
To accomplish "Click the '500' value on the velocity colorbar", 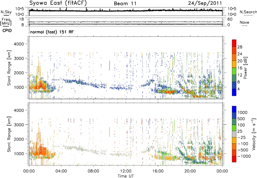I will point(241,119).
